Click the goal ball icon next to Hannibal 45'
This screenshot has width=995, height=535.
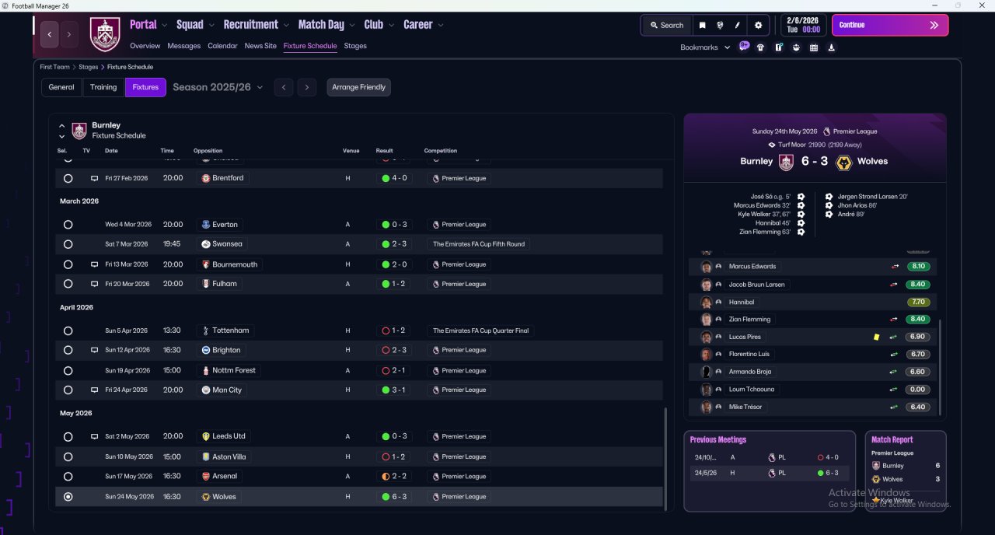[801, 223]
